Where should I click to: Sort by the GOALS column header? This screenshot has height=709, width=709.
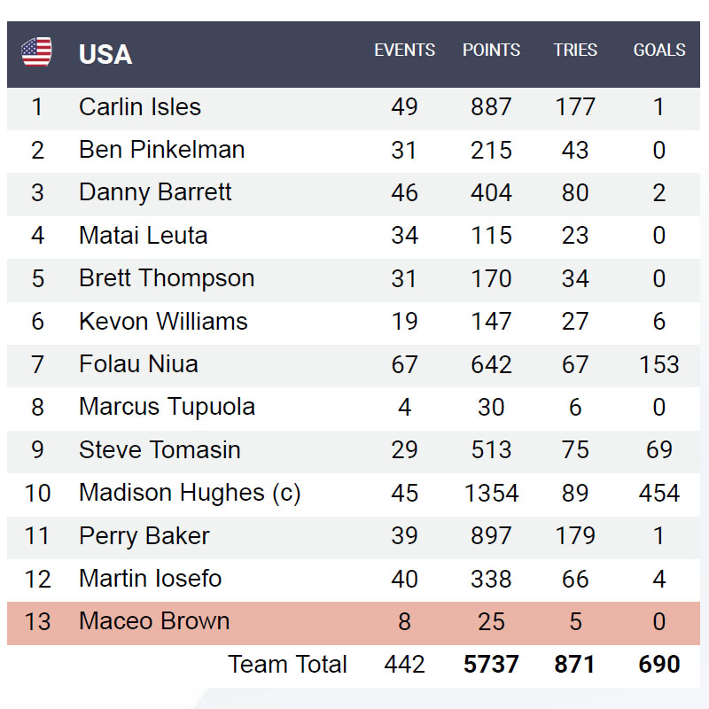[x=658, y=51]
